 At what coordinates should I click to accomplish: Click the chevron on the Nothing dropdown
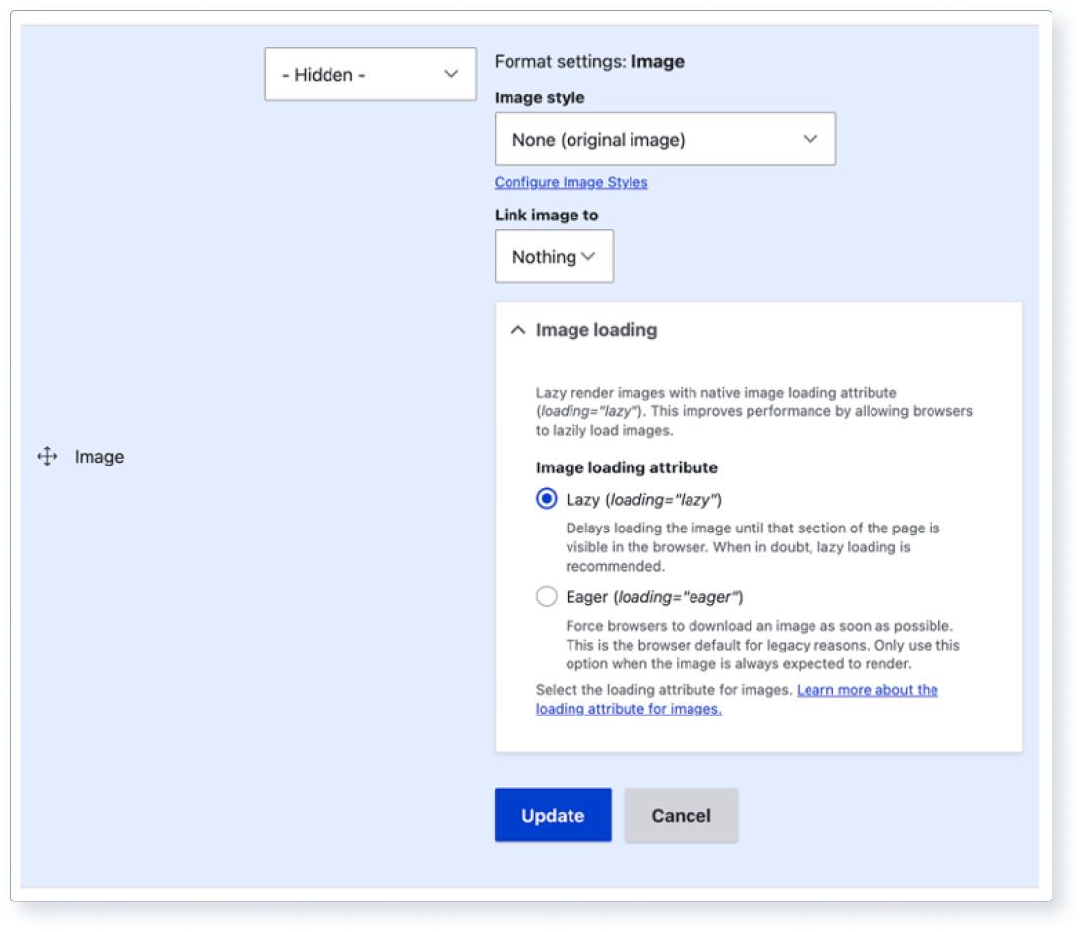tap(590, 257)
